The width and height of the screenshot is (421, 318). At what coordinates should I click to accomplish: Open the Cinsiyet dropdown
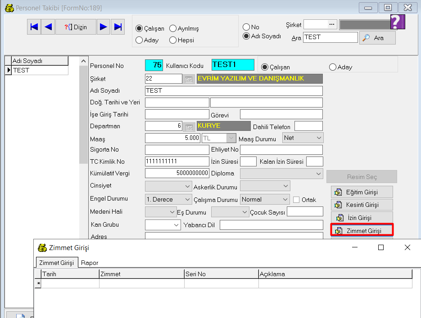pos(168,186)
